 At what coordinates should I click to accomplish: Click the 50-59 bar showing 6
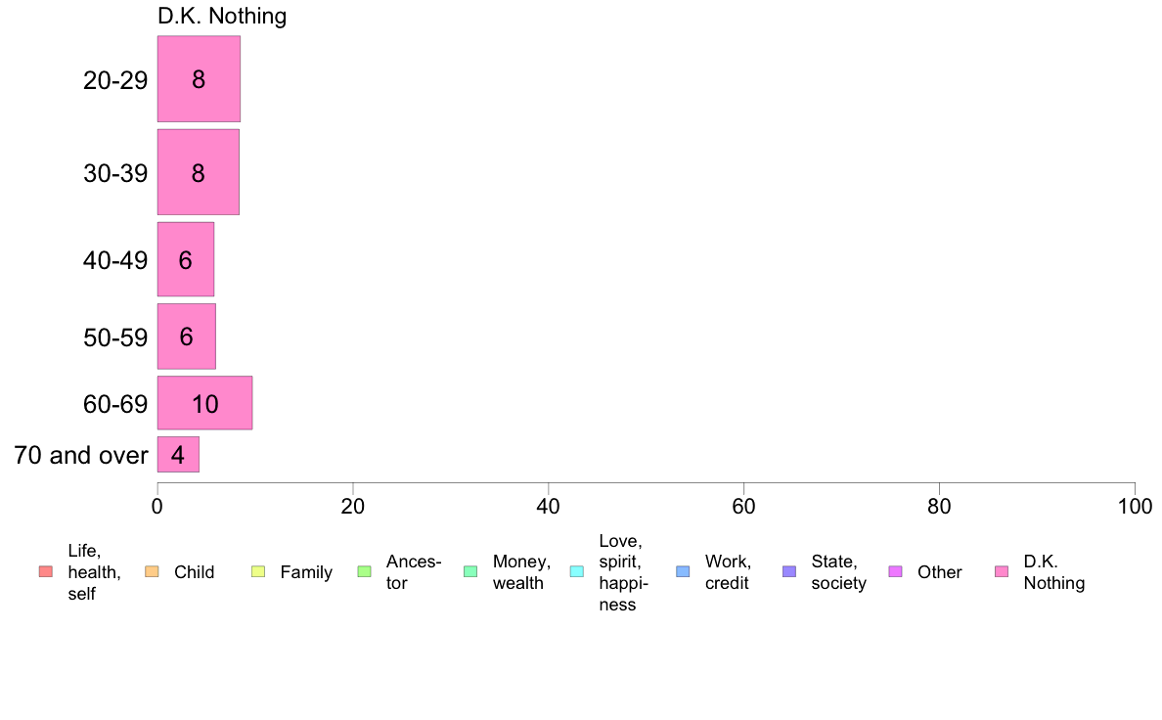point(186,336)
